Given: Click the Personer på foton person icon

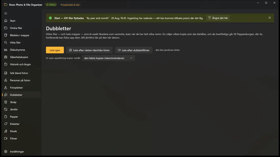Looking at the screenshot, I should [x=6, y=80].
